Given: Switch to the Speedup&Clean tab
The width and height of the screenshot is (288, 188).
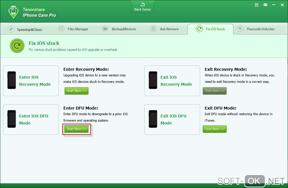Looking at the screenshot, I should (25, 29).
